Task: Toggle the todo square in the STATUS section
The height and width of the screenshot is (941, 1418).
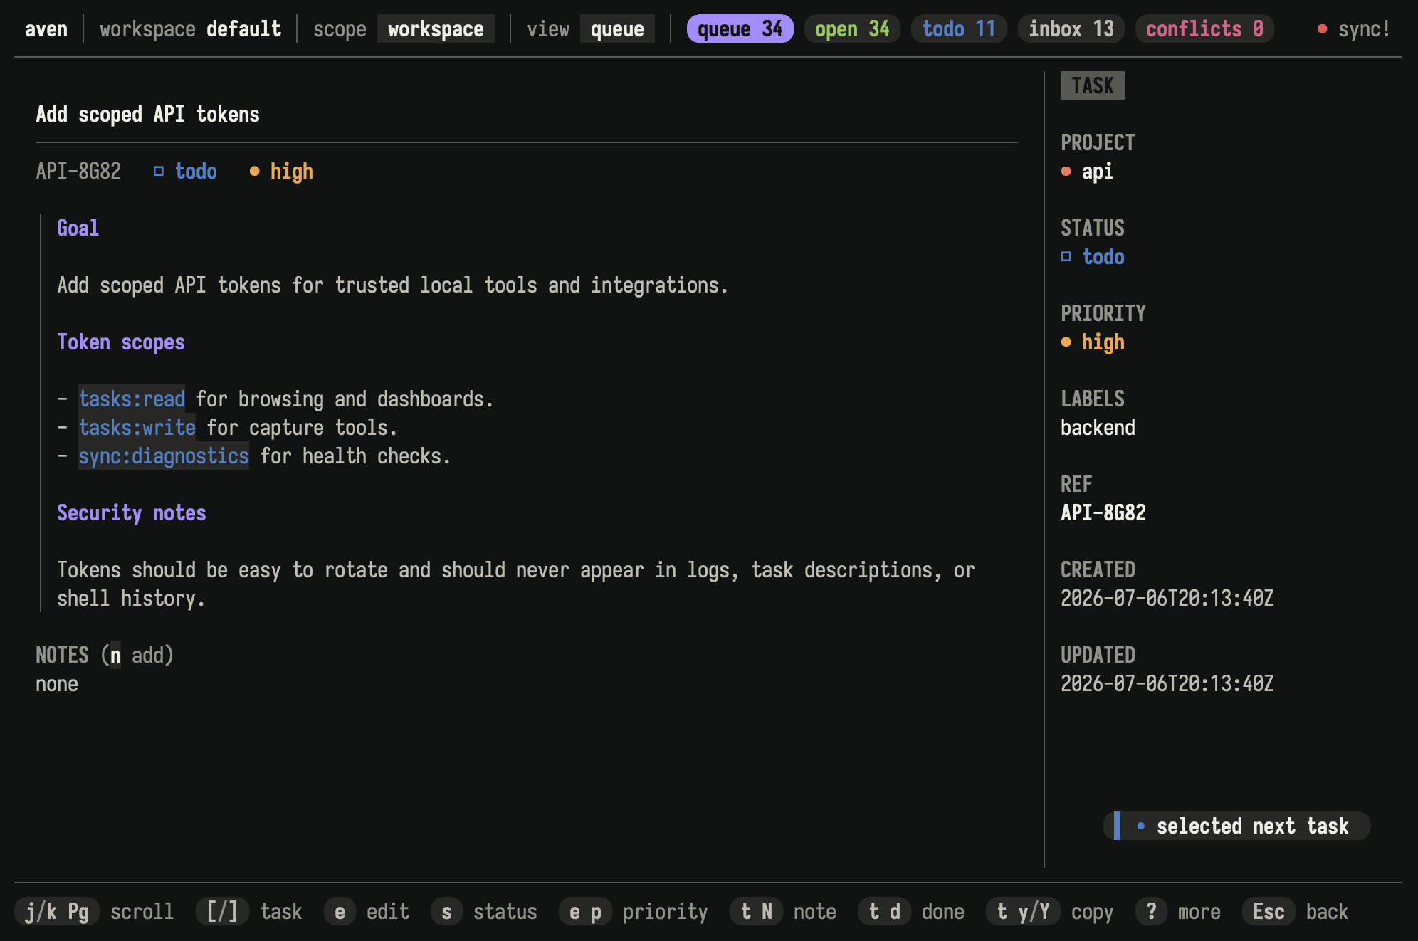Action: click(1066, 257)
